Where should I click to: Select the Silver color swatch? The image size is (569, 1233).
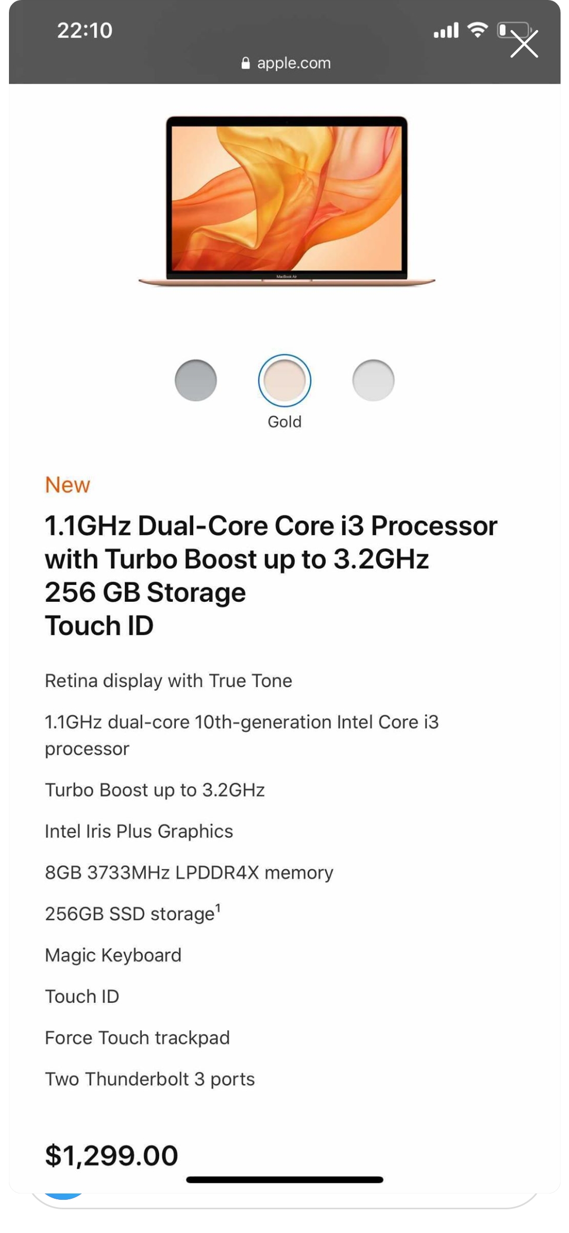point(373,380)
